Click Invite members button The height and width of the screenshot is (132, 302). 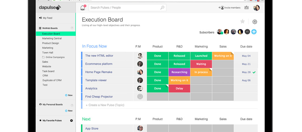pyautogui.click(x=229, y=8)
